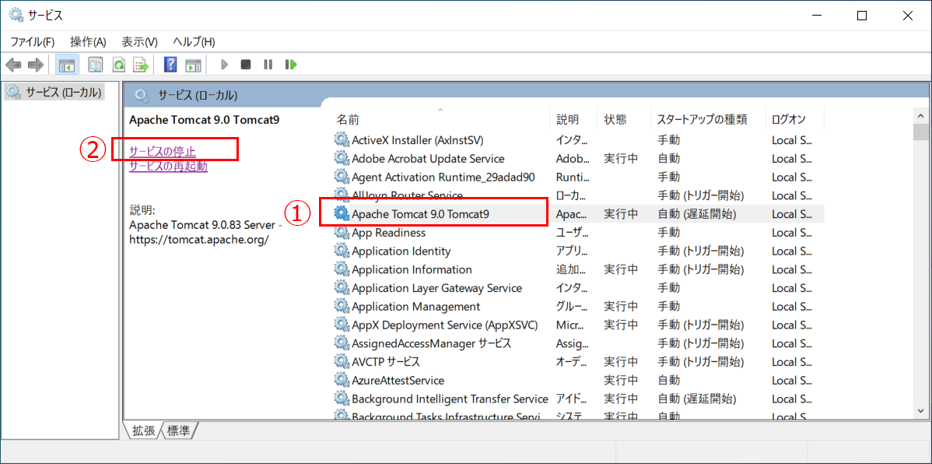
Task: Click https://tomcat.apache.org/ description text
Action: click(x=199, y=241)
